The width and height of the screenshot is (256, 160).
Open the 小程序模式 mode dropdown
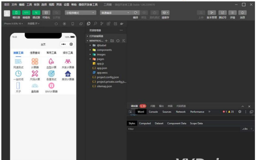click(x=80, y=13)
